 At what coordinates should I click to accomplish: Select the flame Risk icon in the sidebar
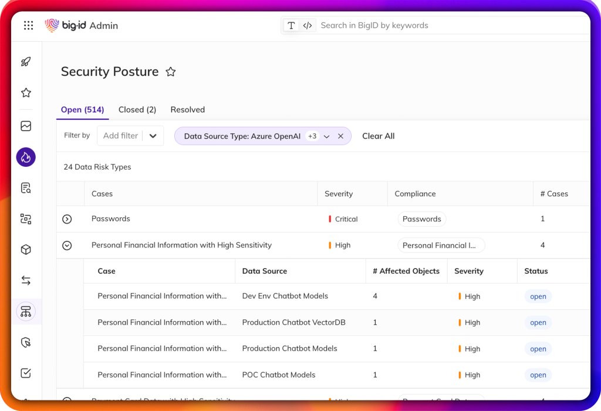(25, 157)
